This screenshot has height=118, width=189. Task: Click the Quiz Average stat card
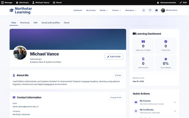pos(166,63)
